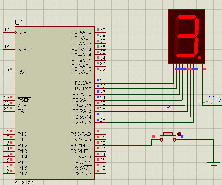This screenshot has width=222, height=185.
Task: Click the left contact of push button
Action: (x=161, y=140)
